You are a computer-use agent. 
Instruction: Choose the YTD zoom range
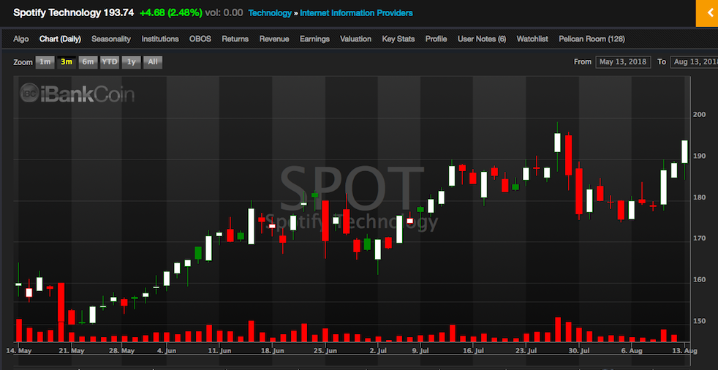tap(110, 62)
